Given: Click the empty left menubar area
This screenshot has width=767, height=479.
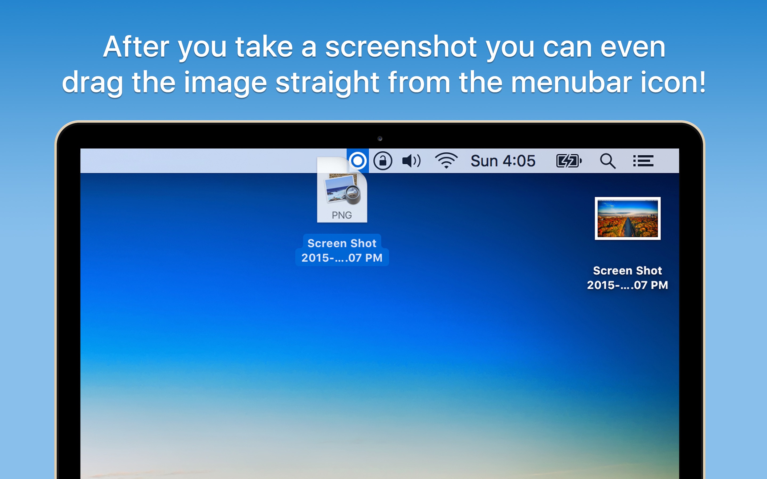Looking at the screenshot, I should (x=197, y=161).
